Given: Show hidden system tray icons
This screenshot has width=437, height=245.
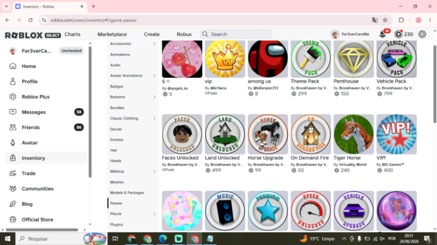Looking at the screenshot, I should (344, 238).
